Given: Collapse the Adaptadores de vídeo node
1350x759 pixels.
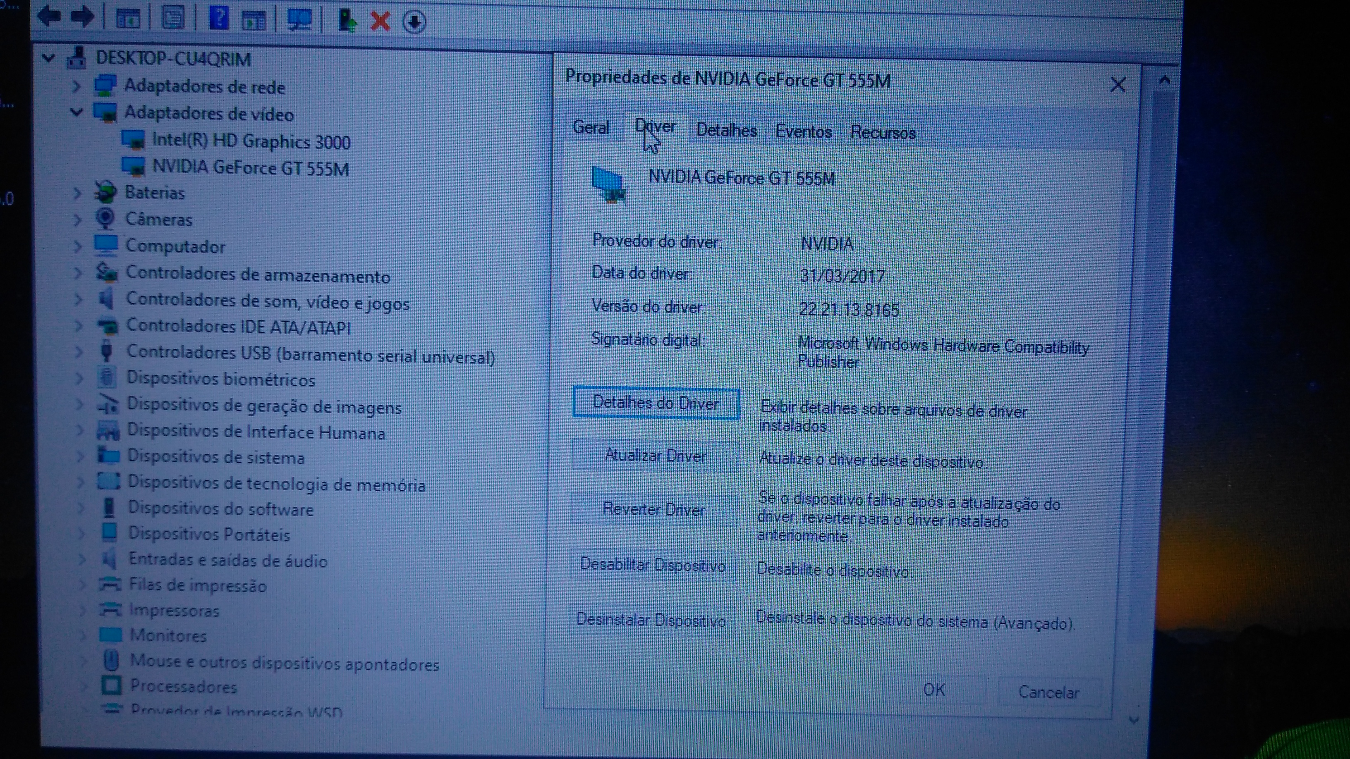Looking at the screenshot, I should (77, 112).
